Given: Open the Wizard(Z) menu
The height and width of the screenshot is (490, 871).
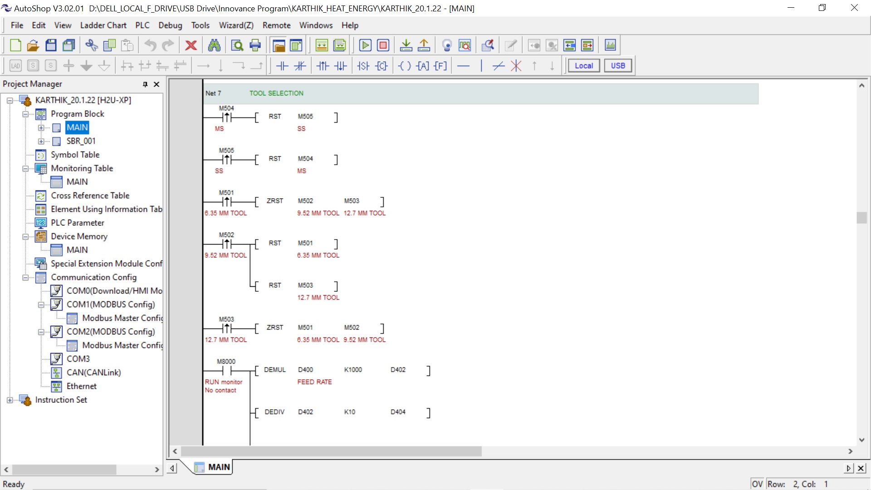Looking at the screenshot, I should tap(236, 25).
